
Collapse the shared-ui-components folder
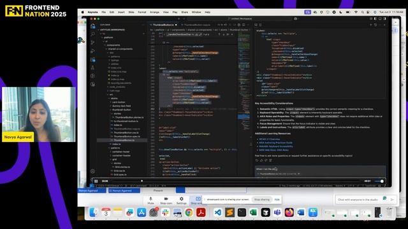(x=120, y=49)
